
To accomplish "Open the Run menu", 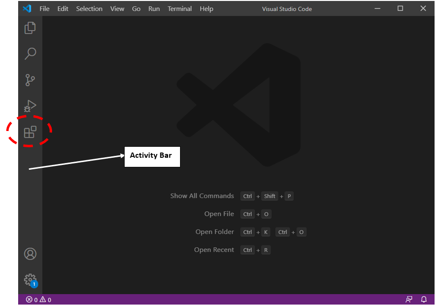I will click(154, 8).
